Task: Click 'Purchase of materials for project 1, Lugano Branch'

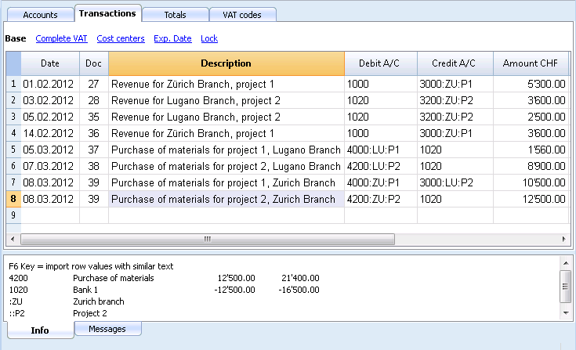Action: click(226, 150)
